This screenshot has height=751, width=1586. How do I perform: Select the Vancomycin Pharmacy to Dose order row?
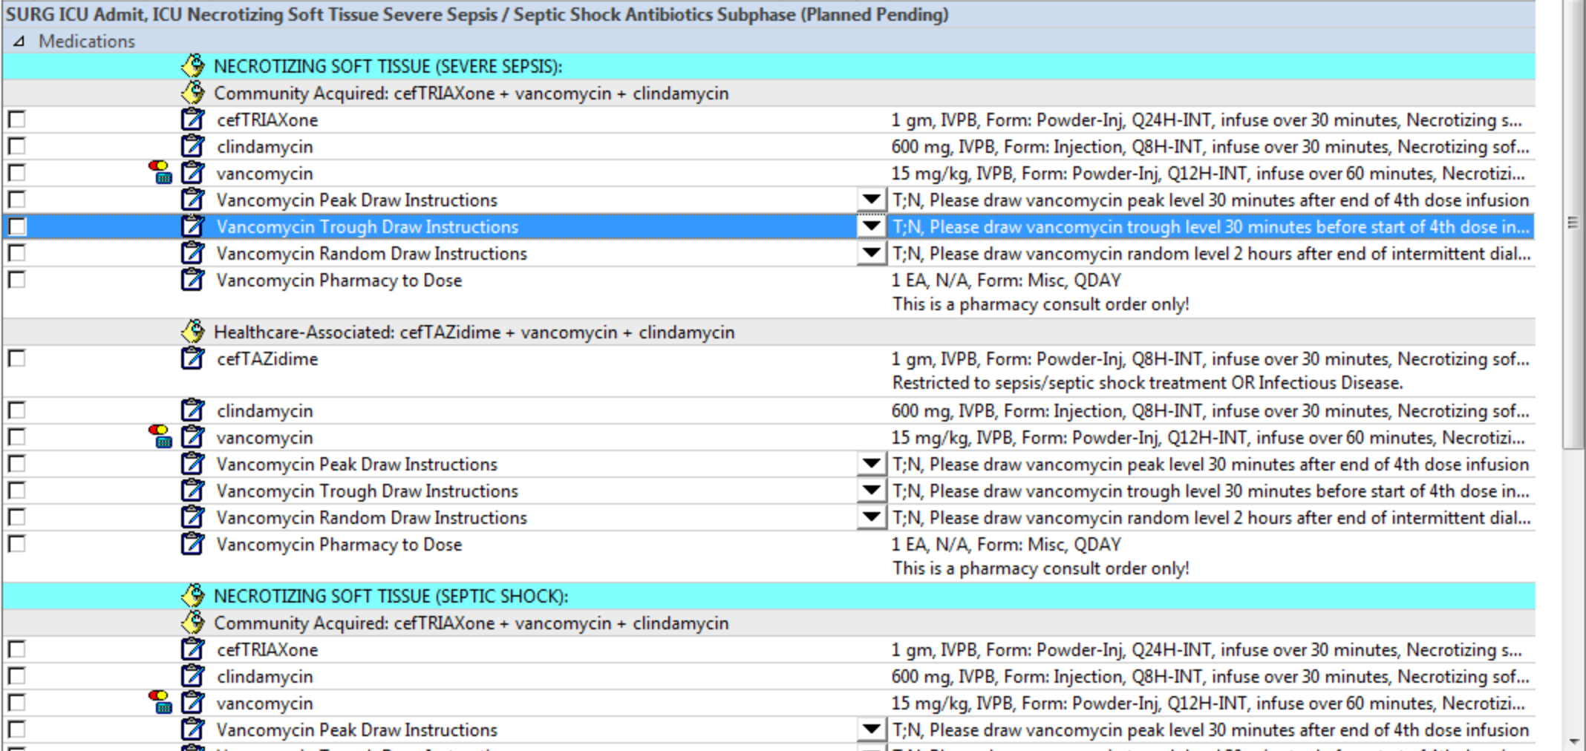pos(338,280)
